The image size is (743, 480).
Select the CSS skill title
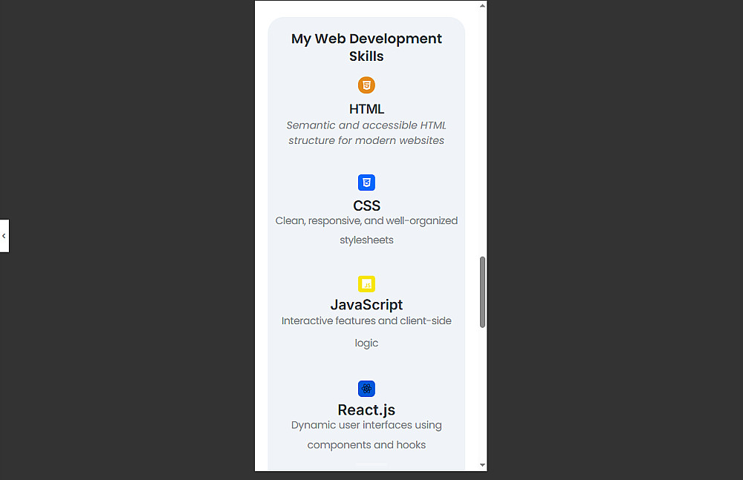[x=366, y=206]
